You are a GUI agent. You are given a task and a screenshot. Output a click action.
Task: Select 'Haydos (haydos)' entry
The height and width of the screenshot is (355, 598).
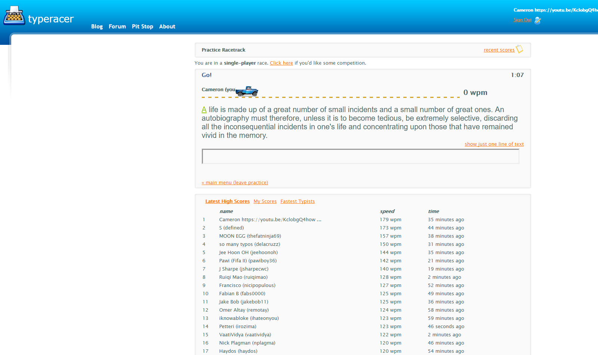pos(238,351)
